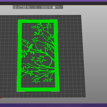Click the Delete selected object icon
The image size is (107, 107).
pyautogui.click(x=18, y=7)
